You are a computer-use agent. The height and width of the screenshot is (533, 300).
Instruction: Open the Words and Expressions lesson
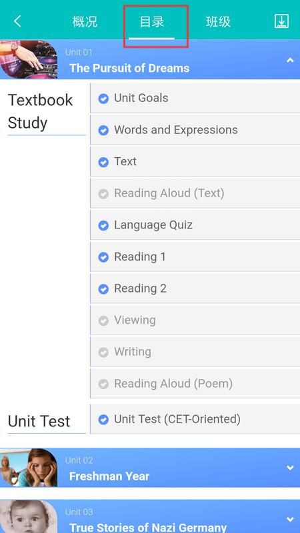tap(195, 130)
